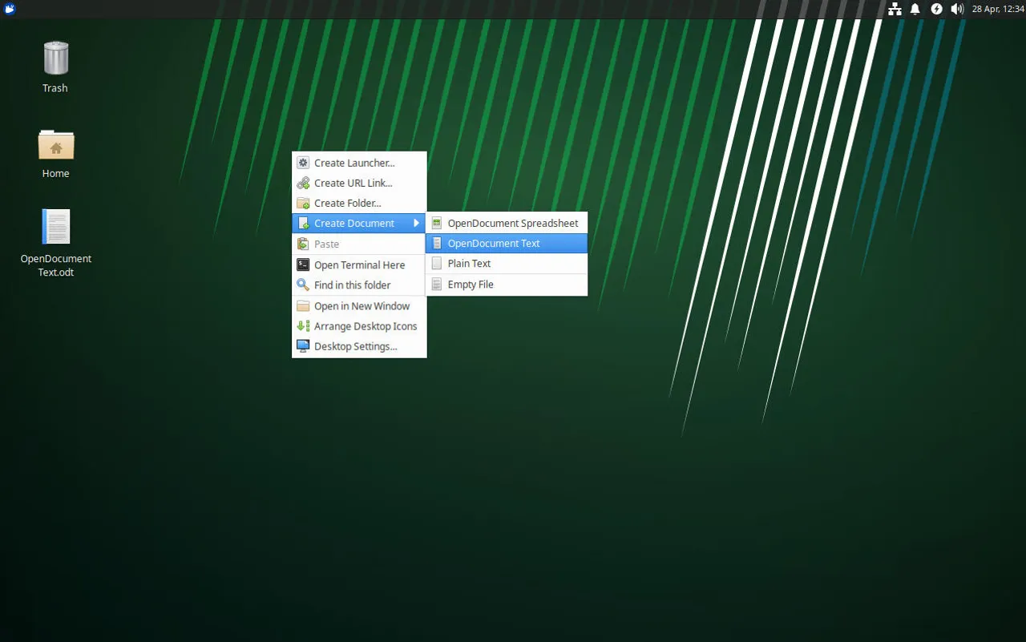Choose Find in this folder

coord(359,285)
